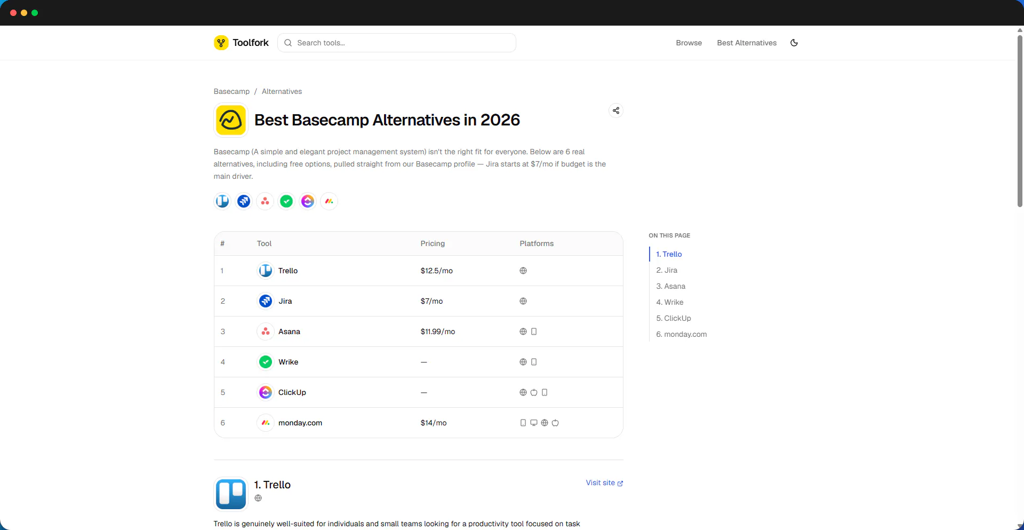
Task: Jump to 2. Jira in On This Page
Action: pos(667,270)
